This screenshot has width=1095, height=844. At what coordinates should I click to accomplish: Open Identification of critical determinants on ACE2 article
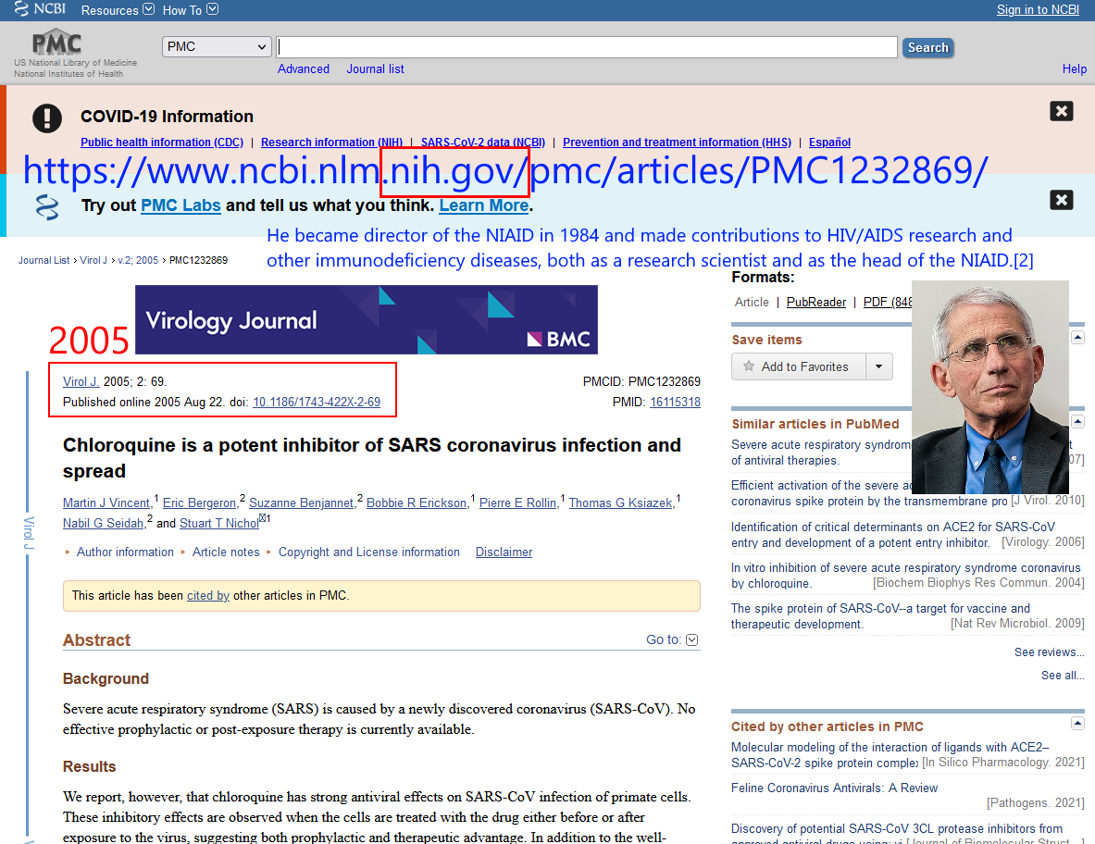[893, 535]
